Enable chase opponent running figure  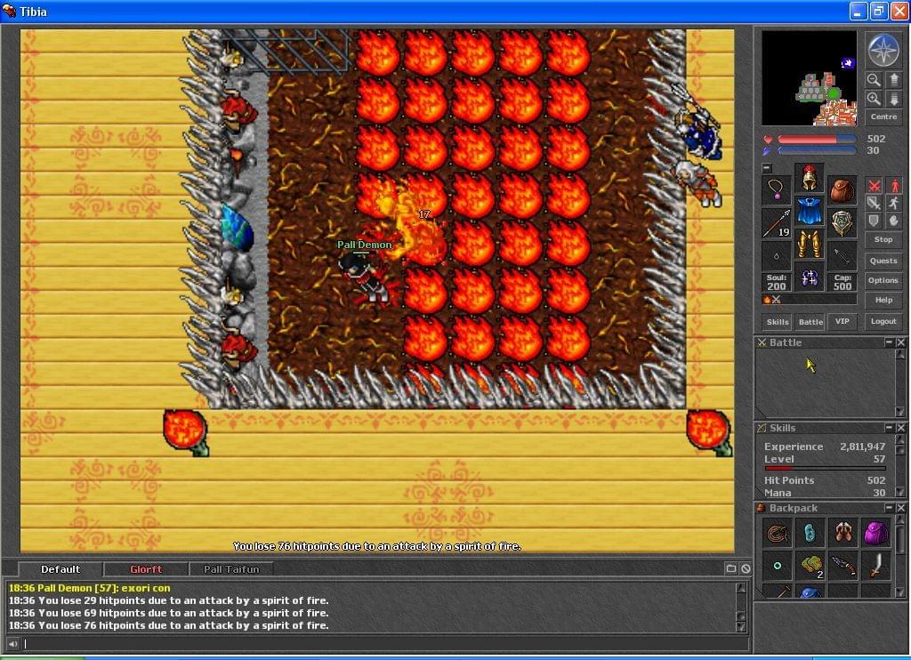tap(893, 203)
